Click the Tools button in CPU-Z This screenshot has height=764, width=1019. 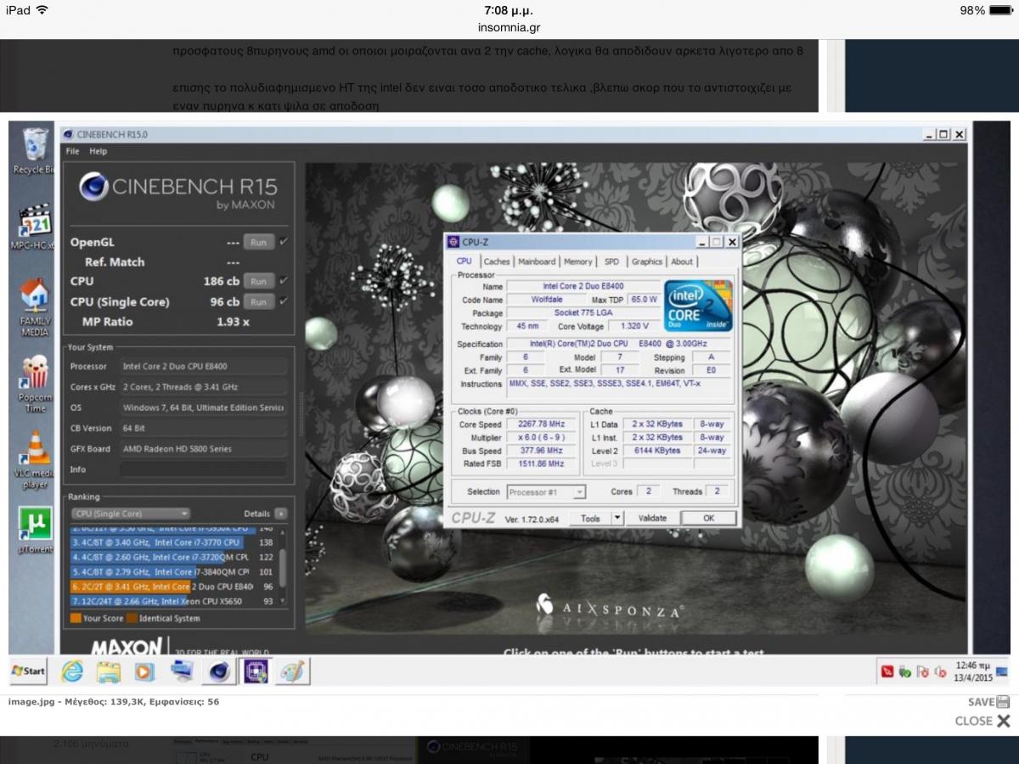[x=591, y=518]
